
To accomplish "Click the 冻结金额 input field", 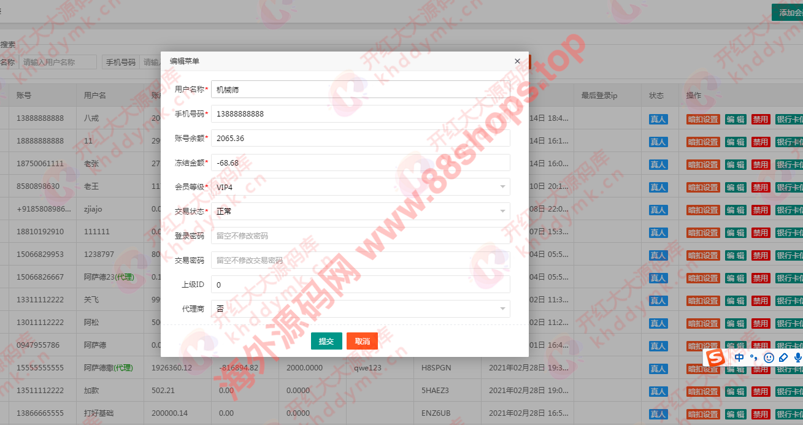I will pos(361,163).
